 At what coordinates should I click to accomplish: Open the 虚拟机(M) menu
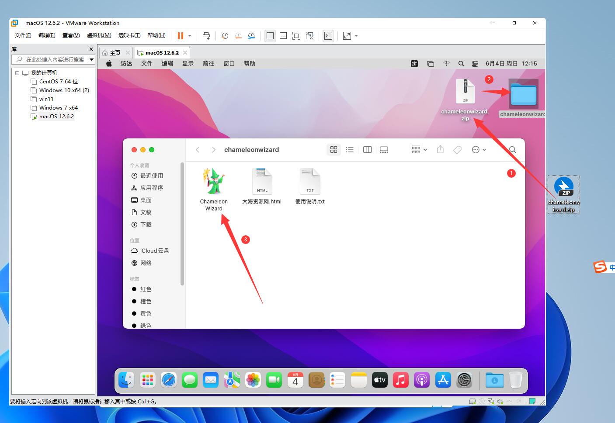[x=99, y=35]
